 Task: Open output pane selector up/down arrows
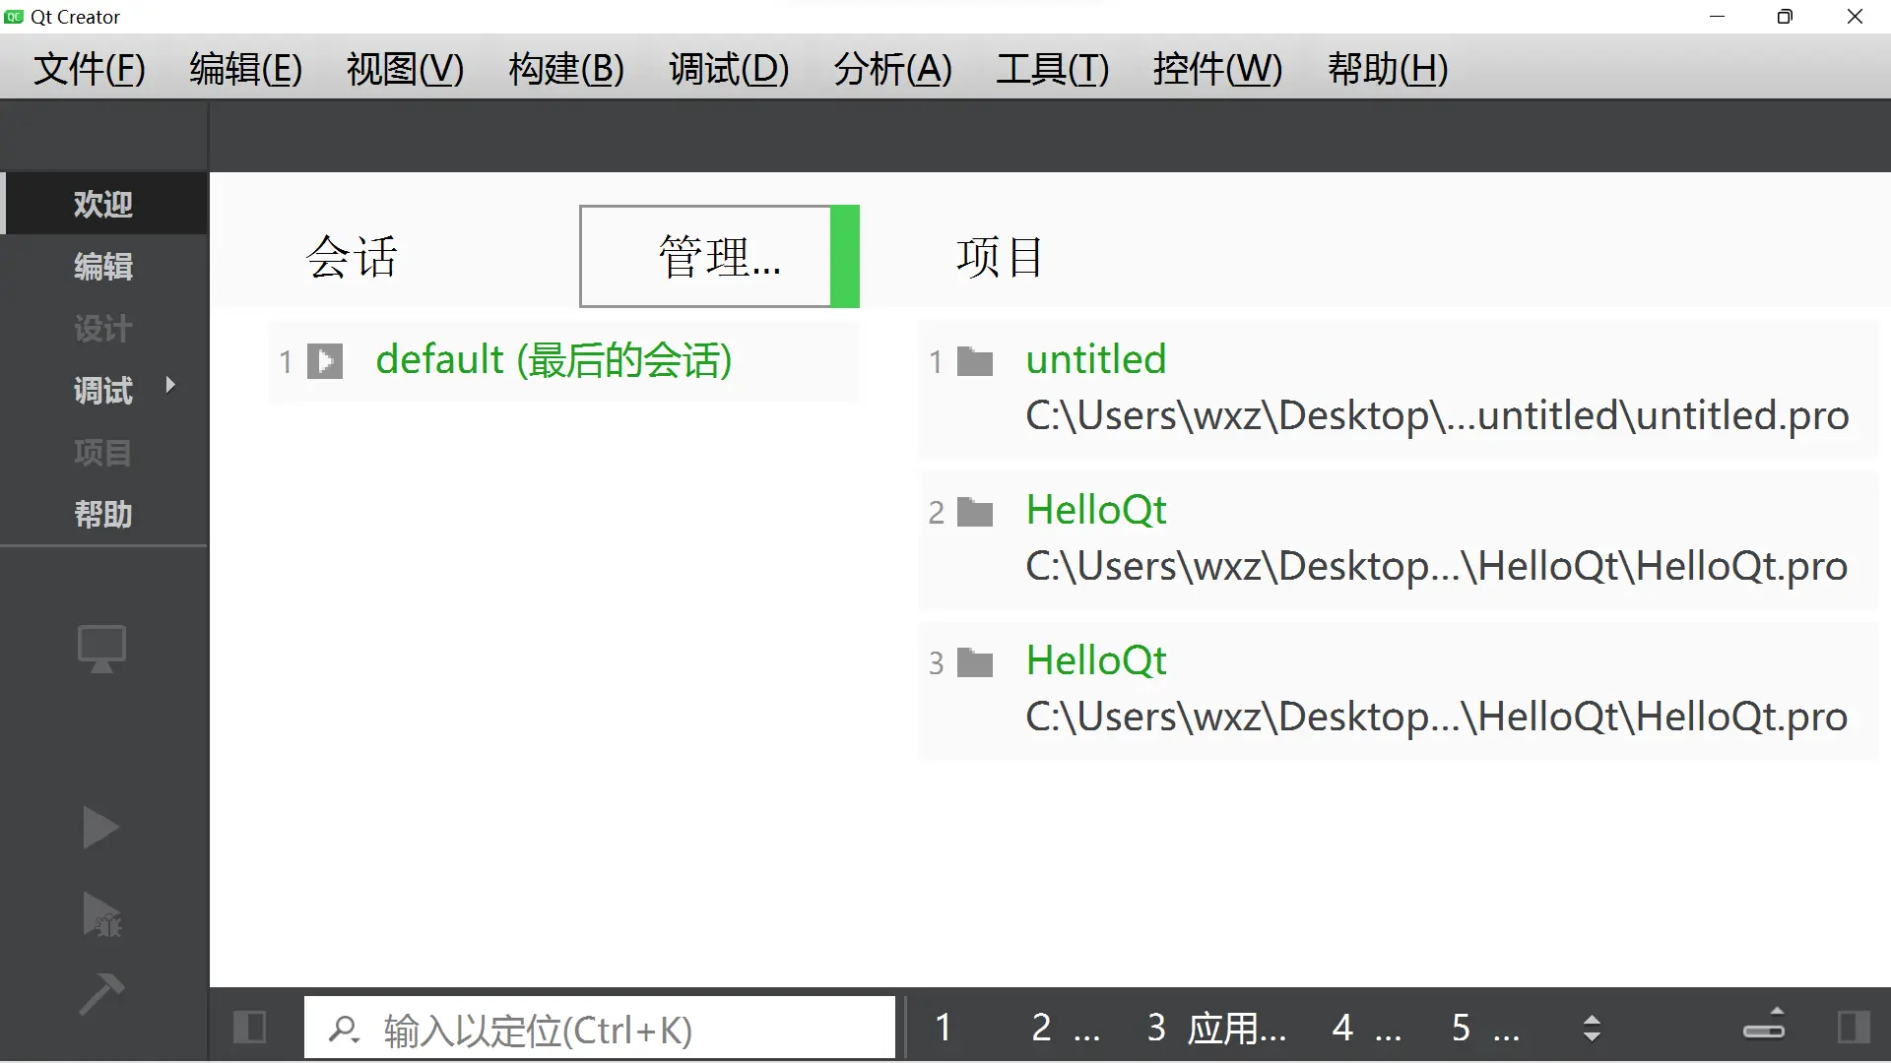point(1592,1028)
